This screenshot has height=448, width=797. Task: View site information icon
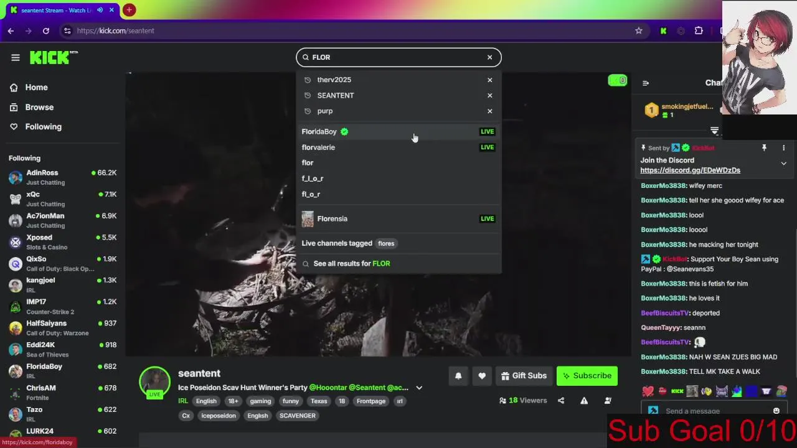[x=67, y=30]
